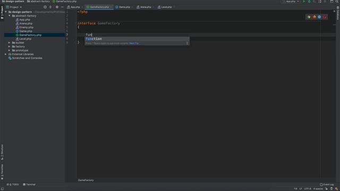Open in Firefox browser icon in editor
340x191 pixels.
coord(314,17)
